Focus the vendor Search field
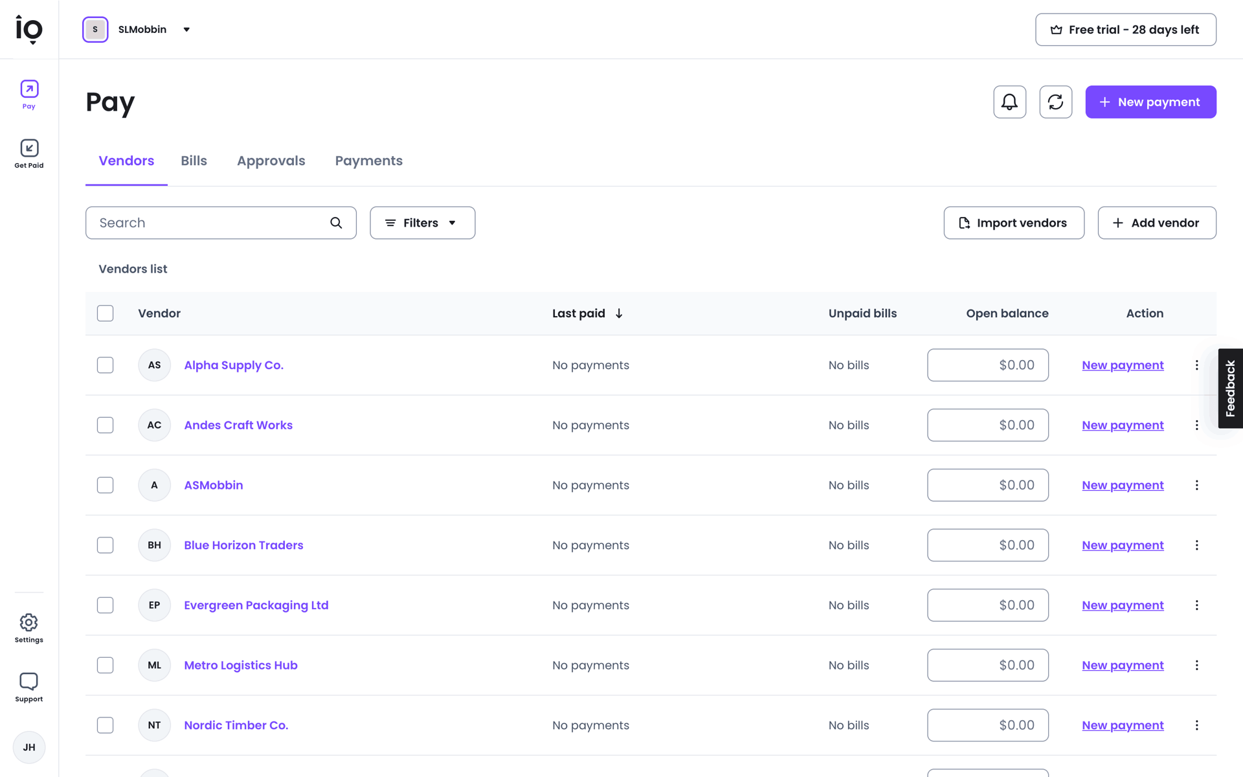 (221, 223)
